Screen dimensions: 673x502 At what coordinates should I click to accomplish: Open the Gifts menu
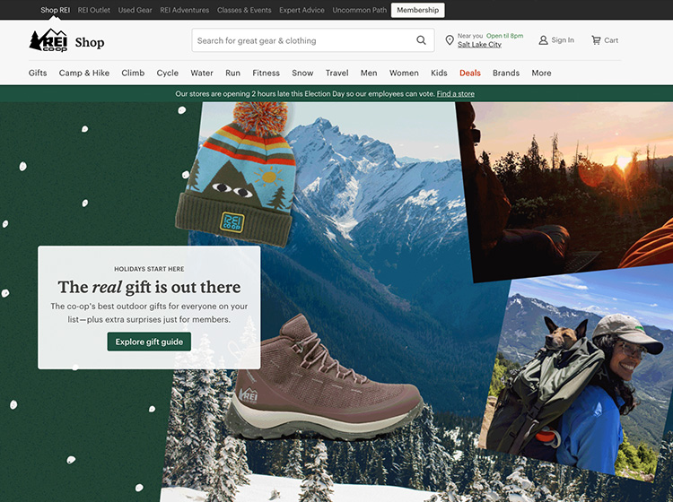click(x=38, y=73)
